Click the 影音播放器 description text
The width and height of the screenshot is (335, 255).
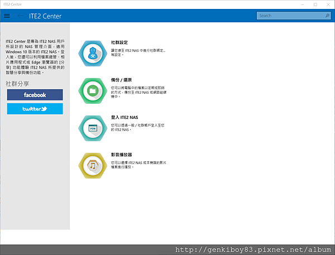(138, 165)
